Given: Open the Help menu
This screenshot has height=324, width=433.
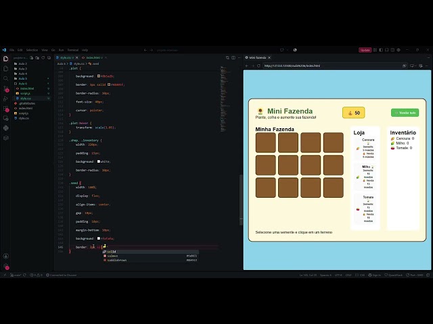Looking at the screenshot, I should [x=85, y=50].
